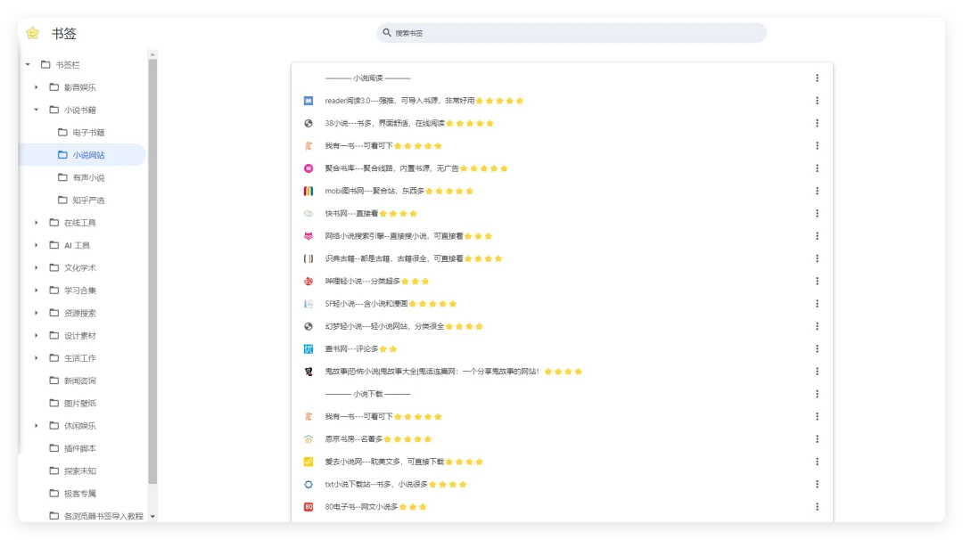Click the 查书网 blue favicon
This screenshot has height=540, width=963.
click(309, 348)
